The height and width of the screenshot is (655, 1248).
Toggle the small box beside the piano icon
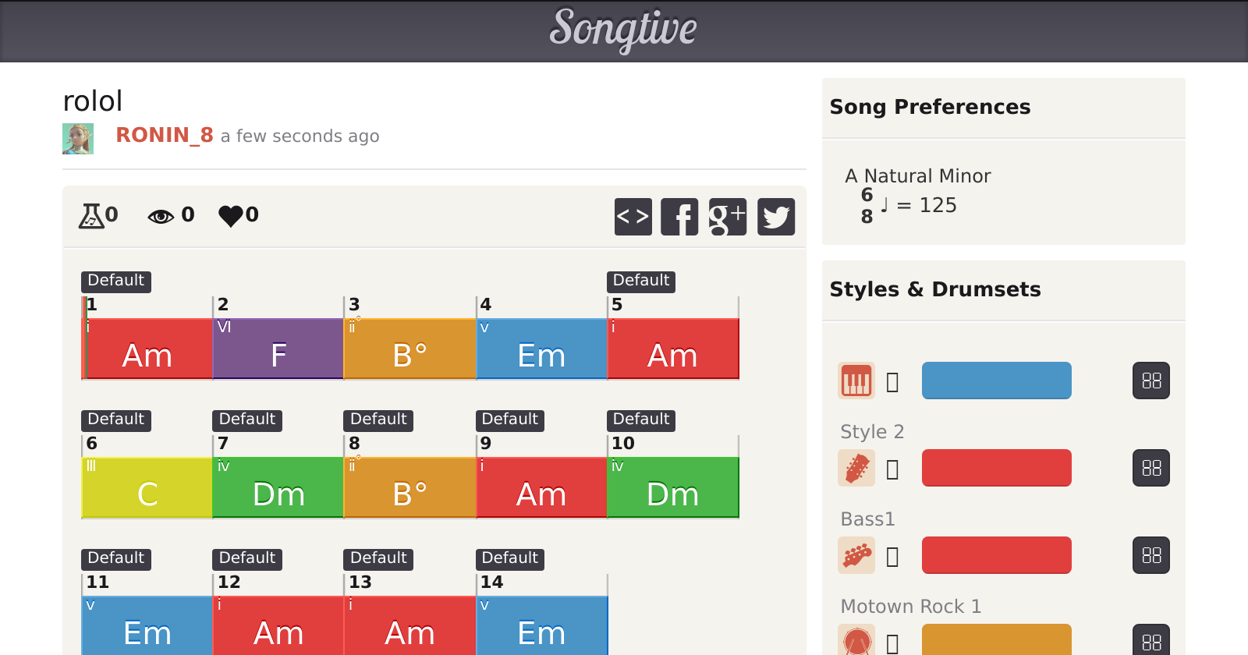(x=893, y=382)
